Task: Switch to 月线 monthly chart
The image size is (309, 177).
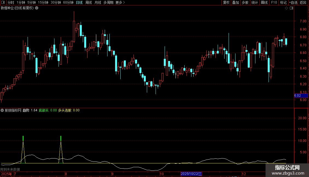Action: [x=98, y=2]
